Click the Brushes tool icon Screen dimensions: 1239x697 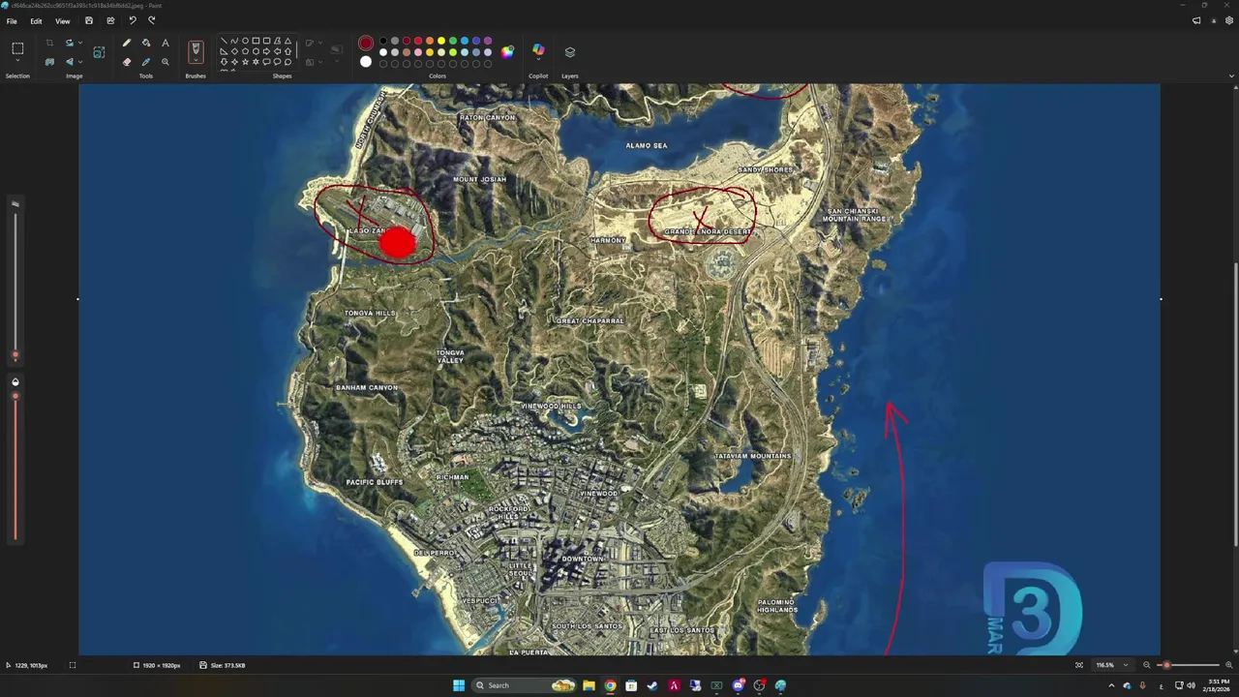pos(196,48)
